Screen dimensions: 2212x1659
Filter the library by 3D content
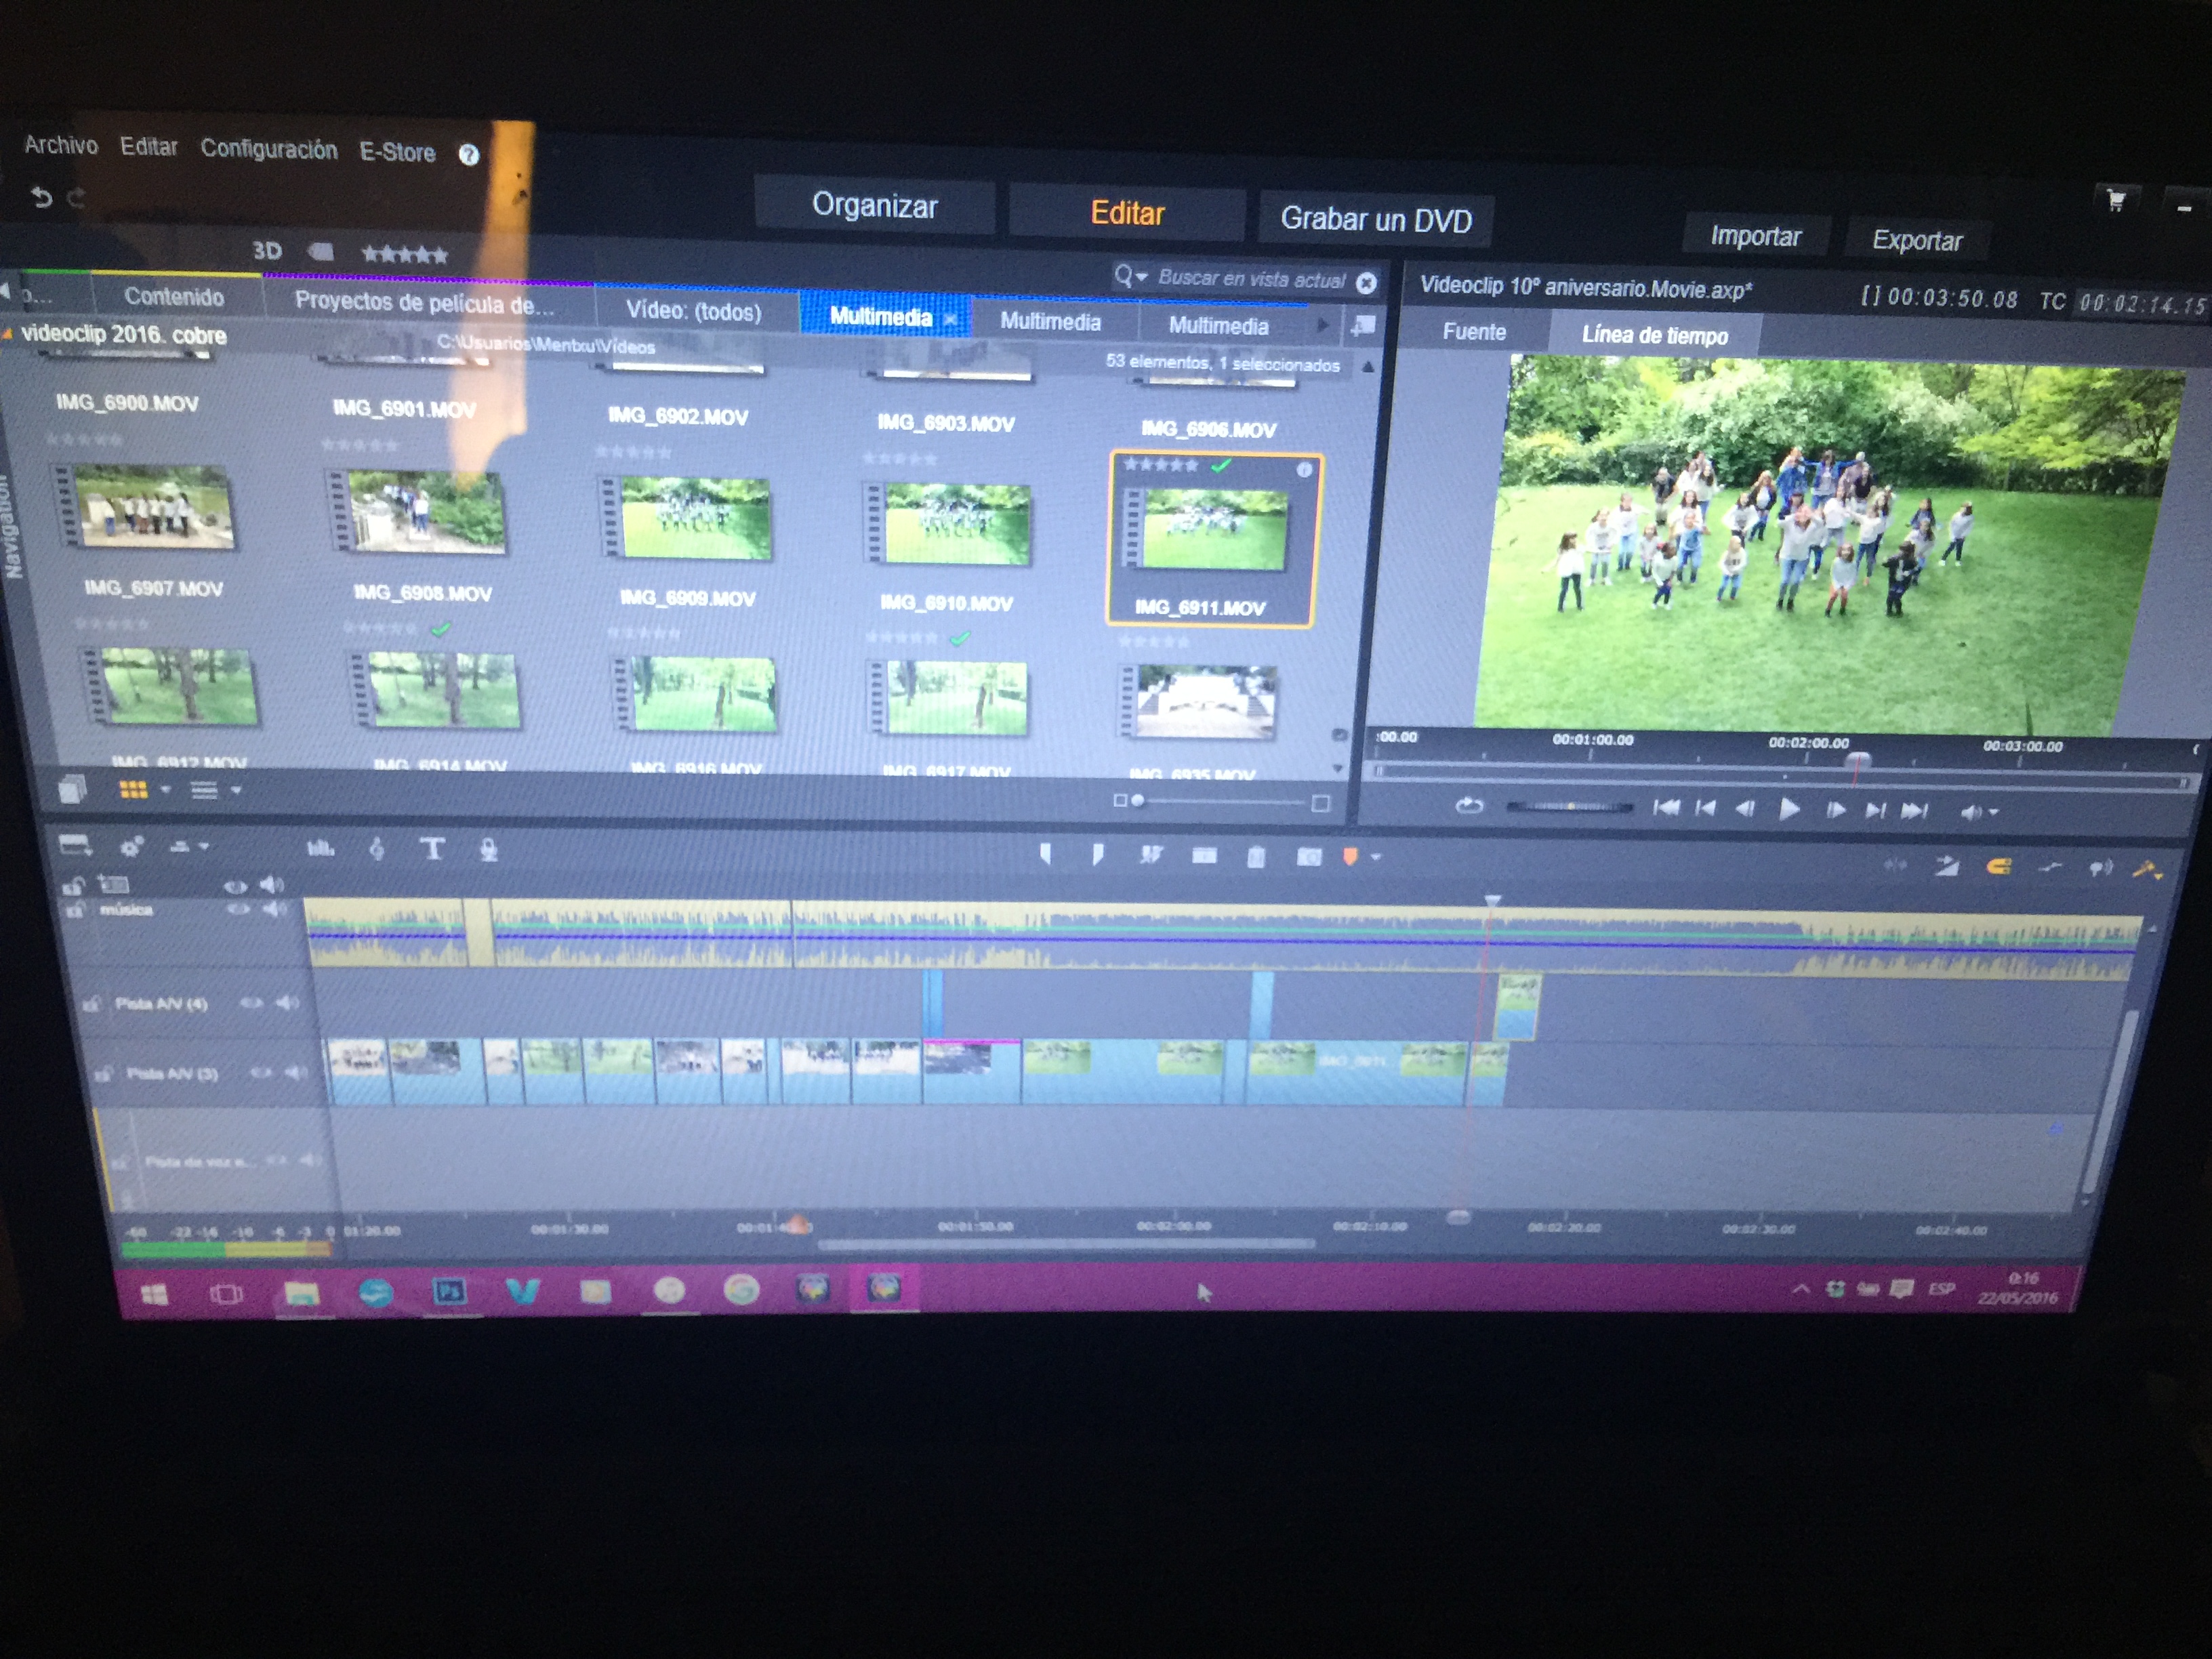267,251
